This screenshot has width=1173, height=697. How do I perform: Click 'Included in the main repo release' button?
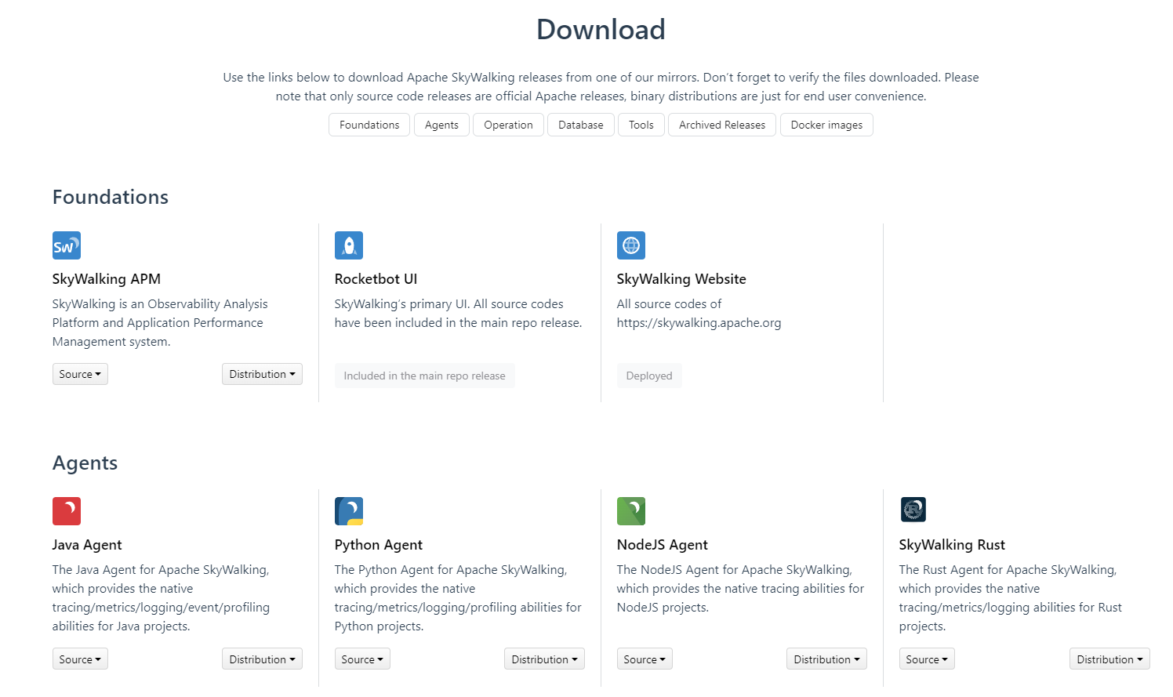coord(424,376)
